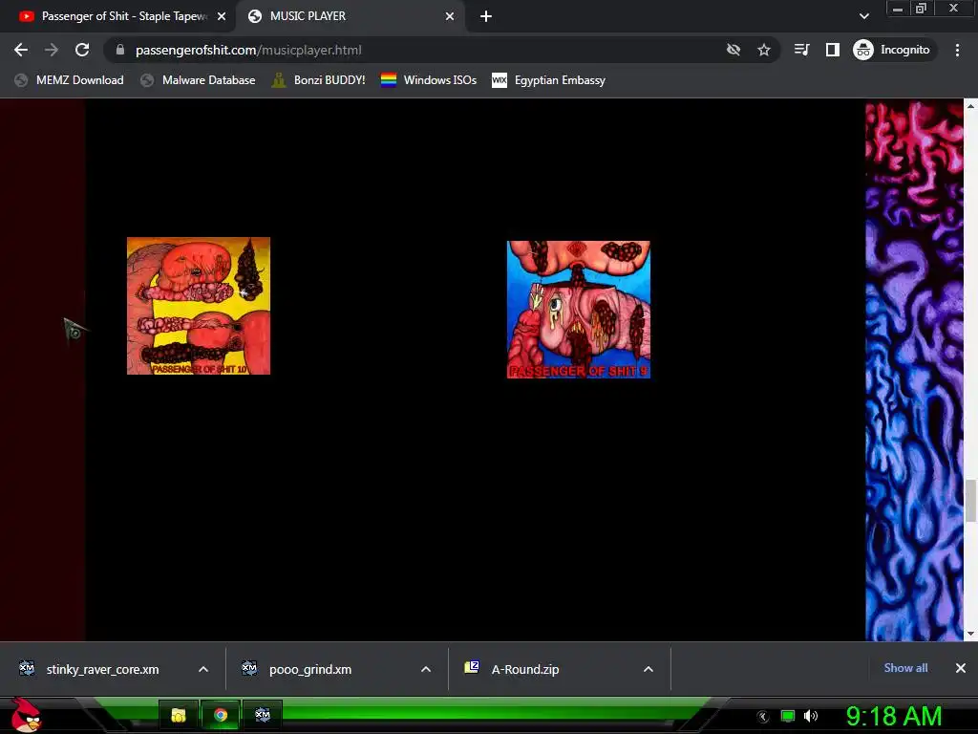Open Malware Database bookmark

click(x=198, y=80)
